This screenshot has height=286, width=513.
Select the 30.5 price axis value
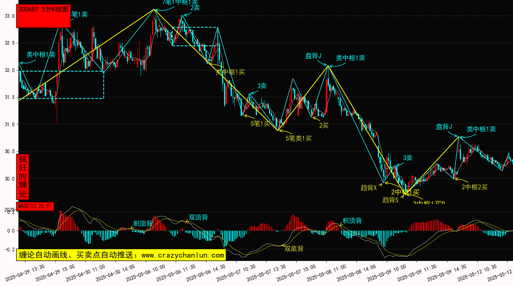(10, 152)
